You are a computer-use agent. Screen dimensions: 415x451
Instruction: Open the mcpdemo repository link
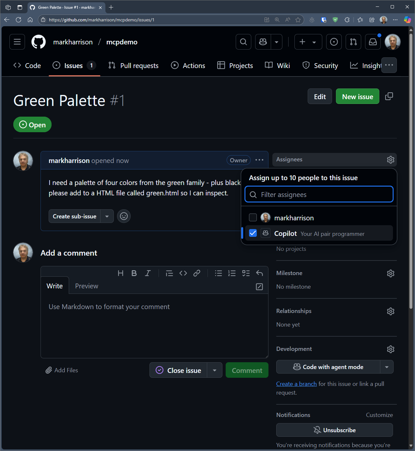[x=122, y=42]
